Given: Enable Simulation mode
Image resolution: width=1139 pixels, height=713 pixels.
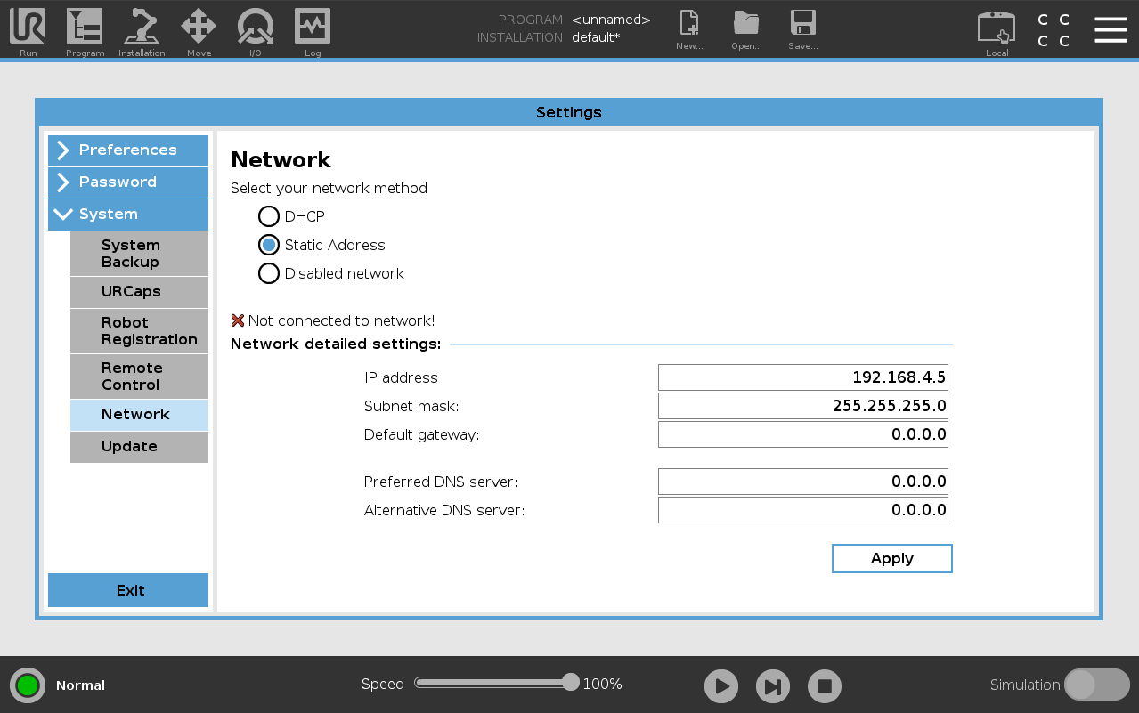Looking at the screenshot, I should [x=1096, y=685].
